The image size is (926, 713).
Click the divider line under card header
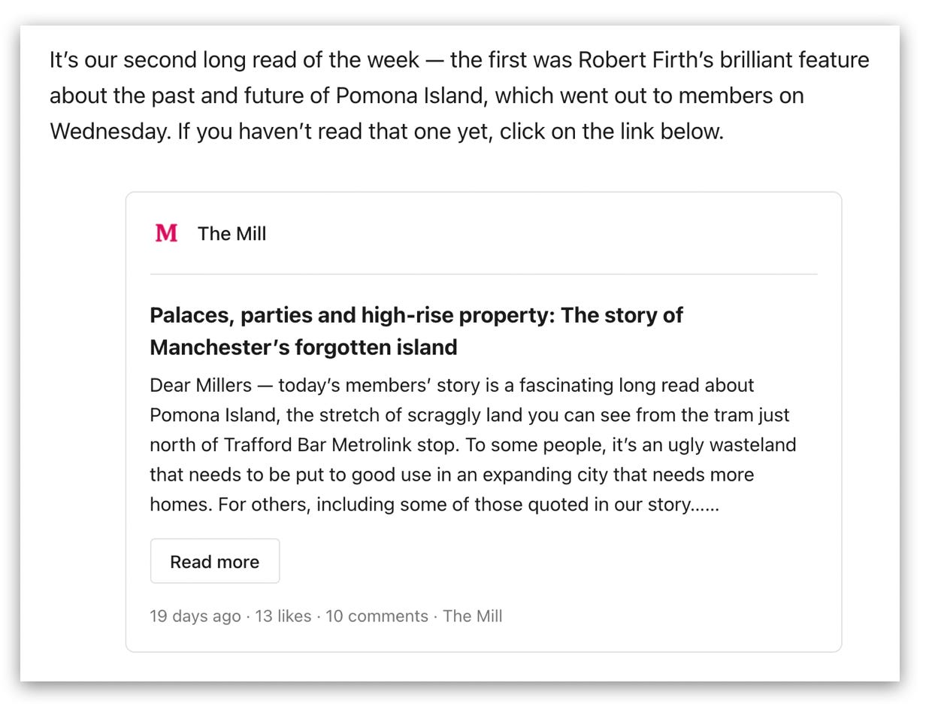[484, 275]
